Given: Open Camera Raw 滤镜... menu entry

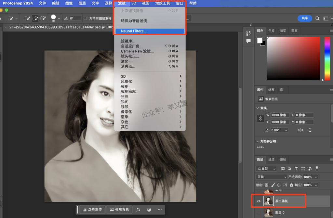Looking at the screenshot, I should tap(150, 51).
